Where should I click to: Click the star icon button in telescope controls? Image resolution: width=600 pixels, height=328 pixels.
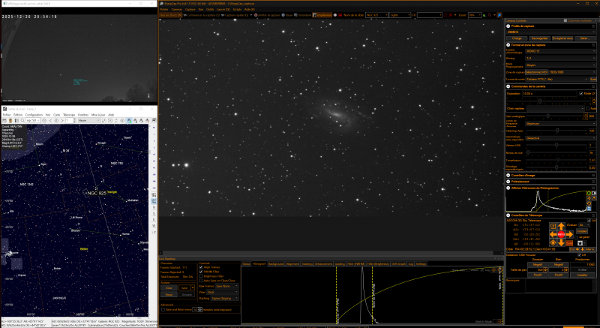click(580, 243)
